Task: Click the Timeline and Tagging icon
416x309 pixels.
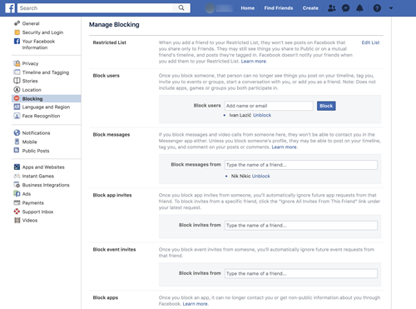Action: (17, 72)
